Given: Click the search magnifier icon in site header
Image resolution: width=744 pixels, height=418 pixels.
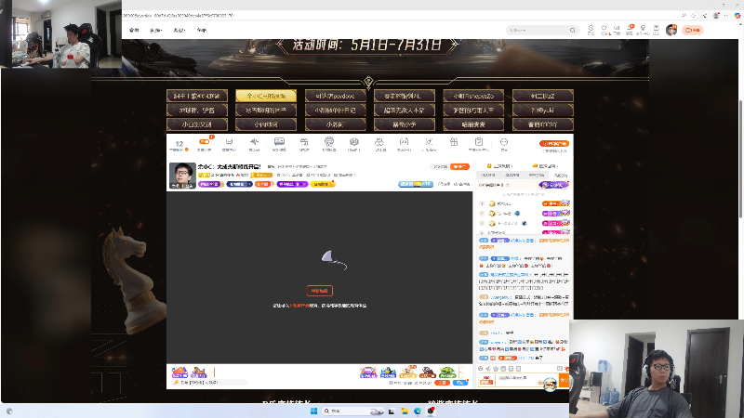Looking at the screenshot, I should pos(573,31).
